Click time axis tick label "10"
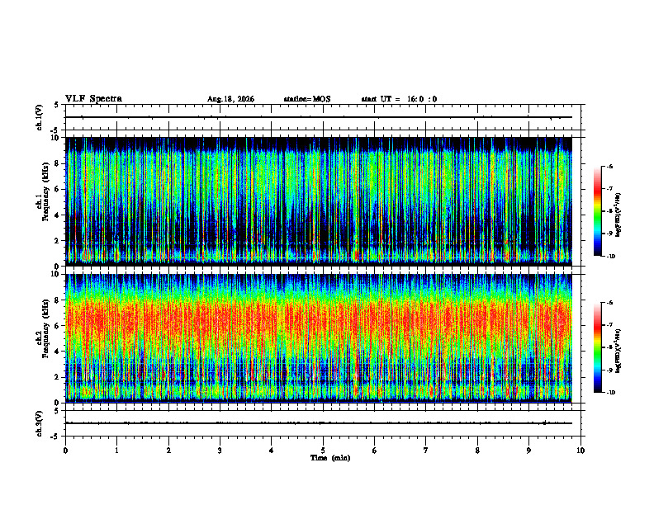Screen dimensions: 654x505 tap(581, 451)
